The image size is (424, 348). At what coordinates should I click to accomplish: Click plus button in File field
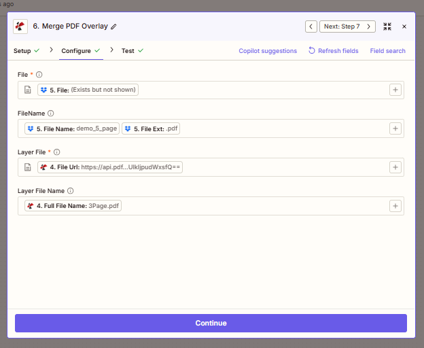tap(395, 90)
